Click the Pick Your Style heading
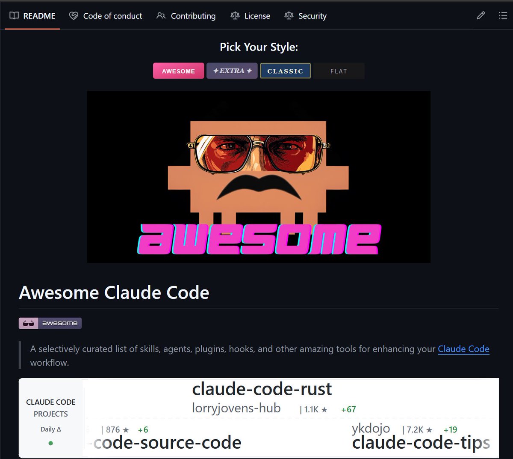The width and height of the screenshot is (513, 459). click(259, 47)
